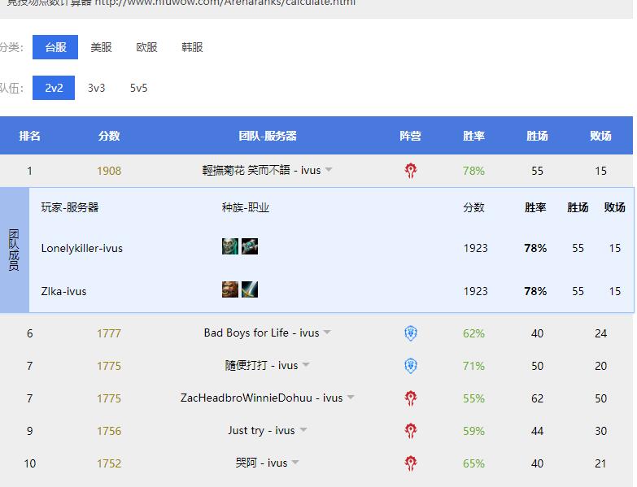
Task: Click Horde faction icon for Just try
Action: click(411, 431)
